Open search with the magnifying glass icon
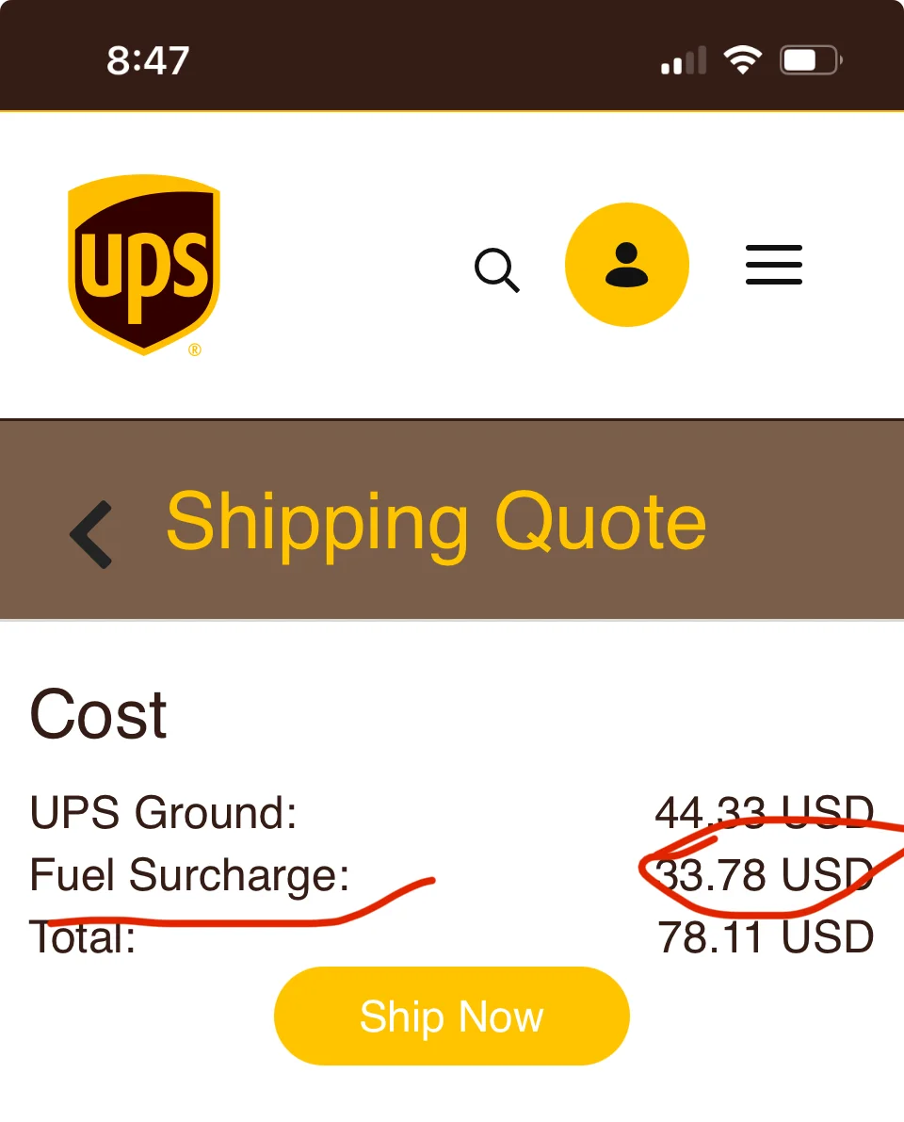The height and width of the screenshot is (1122, 904). pos(496,269)
